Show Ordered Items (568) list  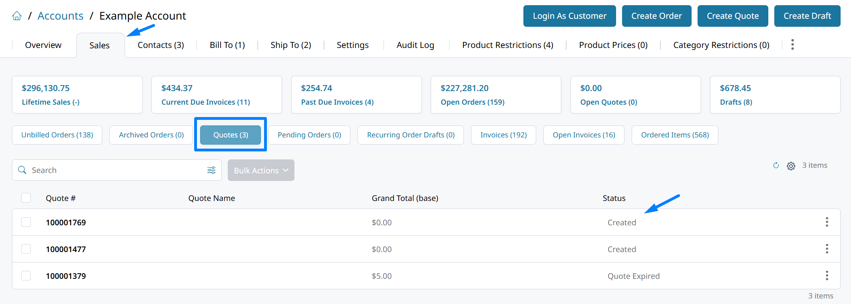pos(675,135)
